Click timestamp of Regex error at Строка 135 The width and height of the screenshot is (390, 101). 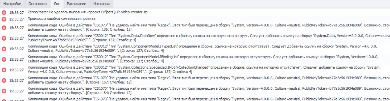pos(16,28)
